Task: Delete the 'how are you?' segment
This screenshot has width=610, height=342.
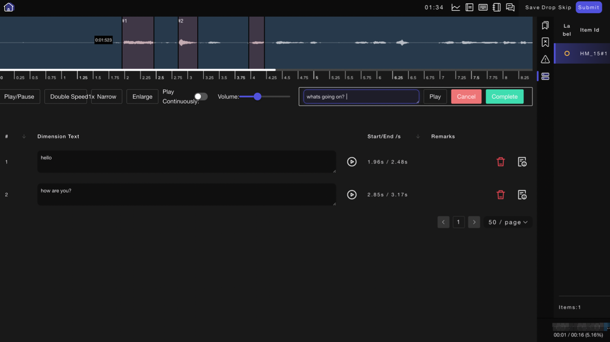Action: tap(500, 195)
